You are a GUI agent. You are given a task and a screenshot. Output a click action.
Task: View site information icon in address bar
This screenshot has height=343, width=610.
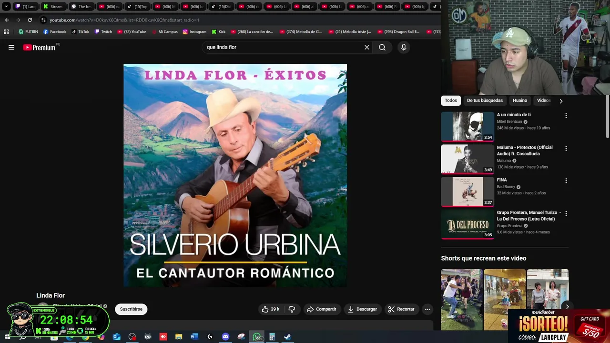click(43, 20)
